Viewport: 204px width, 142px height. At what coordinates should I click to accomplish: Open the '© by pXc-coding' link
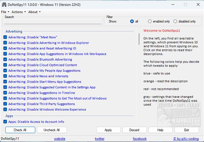186,139
